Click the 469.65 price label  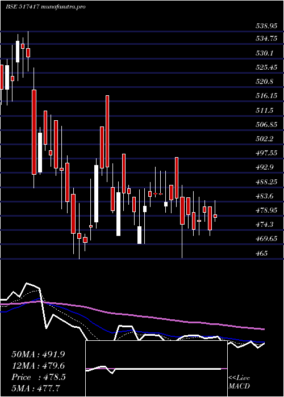(x=266, y=239)
